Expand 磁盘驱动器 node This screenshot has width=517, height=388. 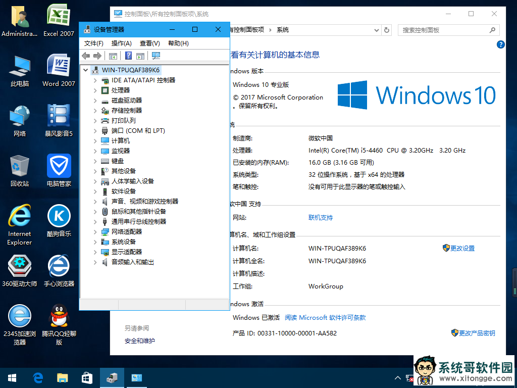[95, 101]
